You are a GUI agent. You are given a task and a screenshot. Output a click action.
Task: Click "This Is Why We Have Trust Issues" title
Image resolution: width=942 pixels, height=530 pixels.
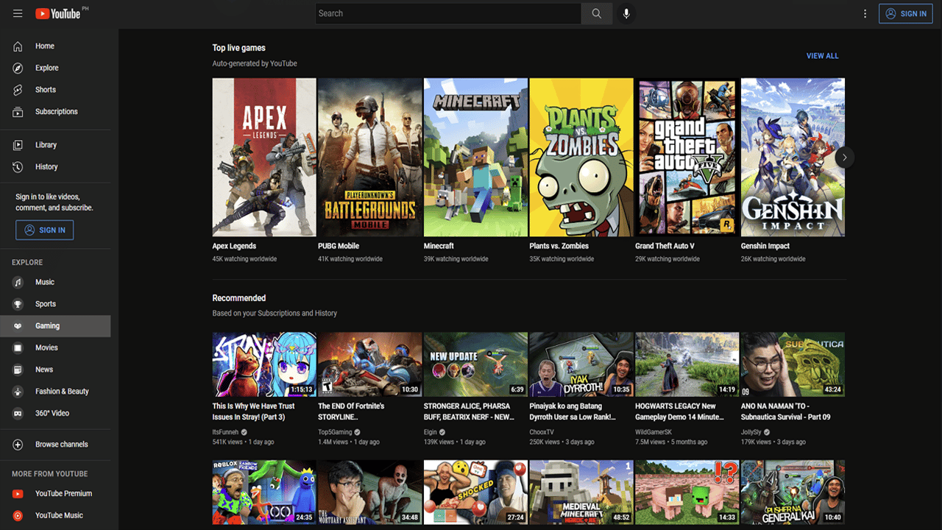[x=253, y=411]
